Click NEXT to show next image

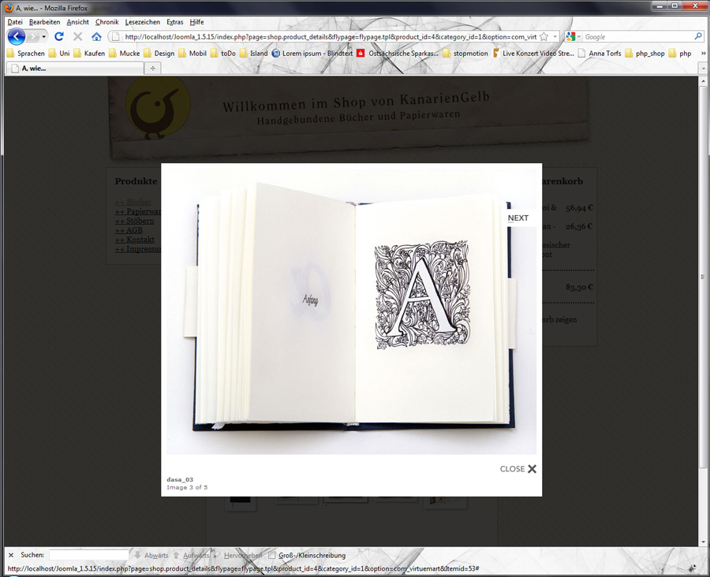coord(518,218)
